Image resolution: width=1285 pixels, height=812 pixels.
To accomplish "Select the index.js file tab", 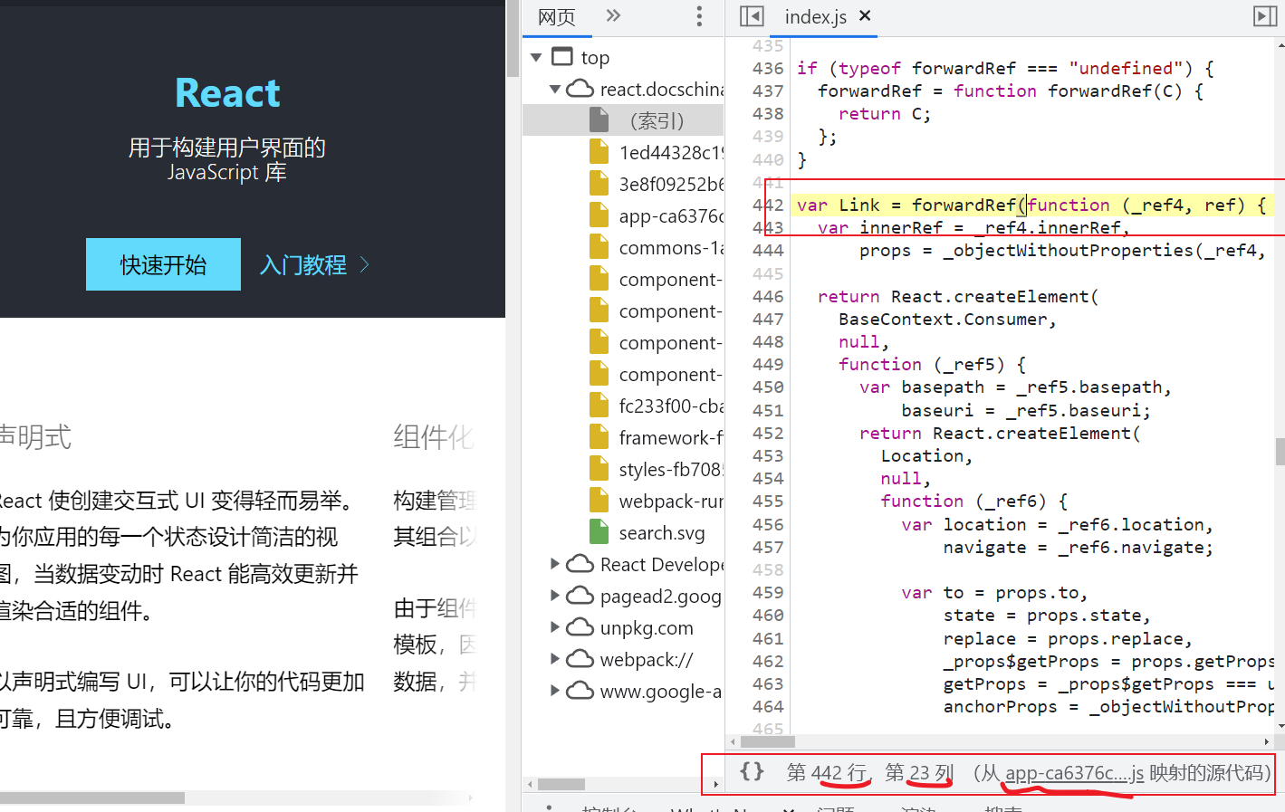I will pos(815,16).
